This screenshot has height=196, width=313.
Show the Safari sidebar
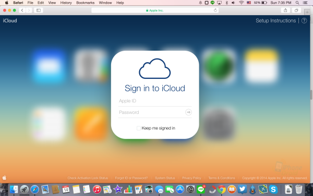[38, 10]
